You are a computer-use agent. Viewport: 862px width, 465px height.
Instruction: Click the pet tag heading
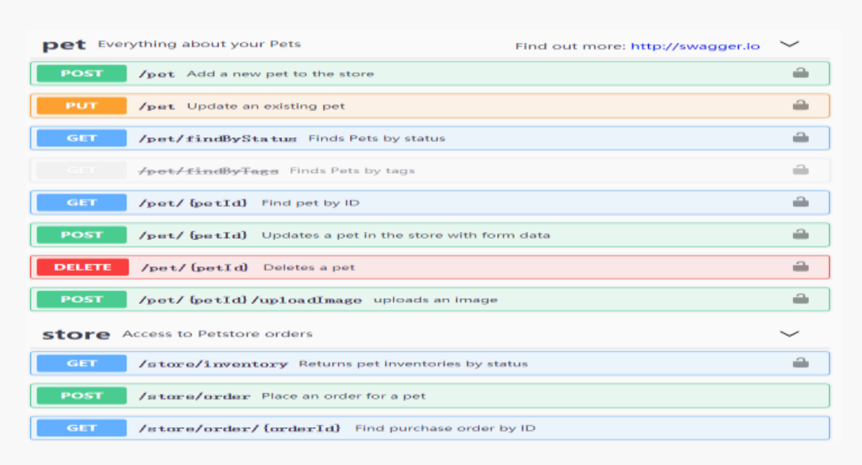pos(64,46)
